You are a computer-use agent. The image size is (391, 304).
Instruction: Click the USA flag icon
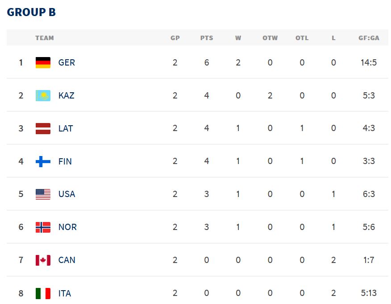tap(43, 194)
